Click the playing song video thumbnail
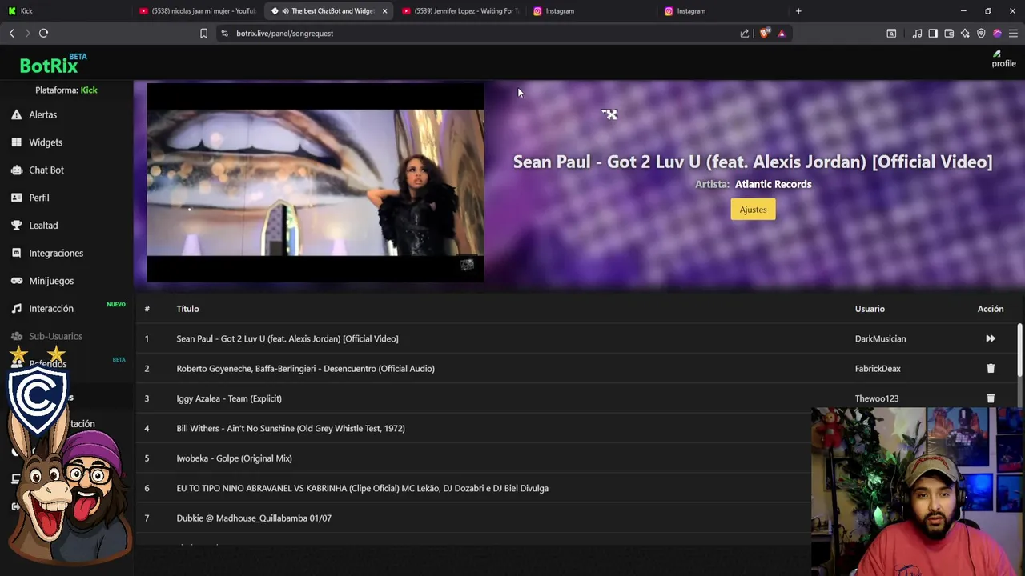 (x=316, y=182)
